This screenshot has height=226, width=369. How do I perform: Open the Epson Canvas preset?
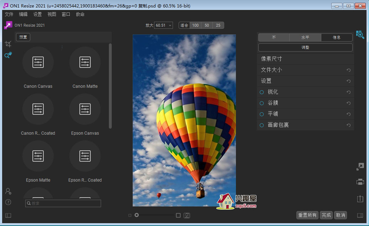(85, 109)
